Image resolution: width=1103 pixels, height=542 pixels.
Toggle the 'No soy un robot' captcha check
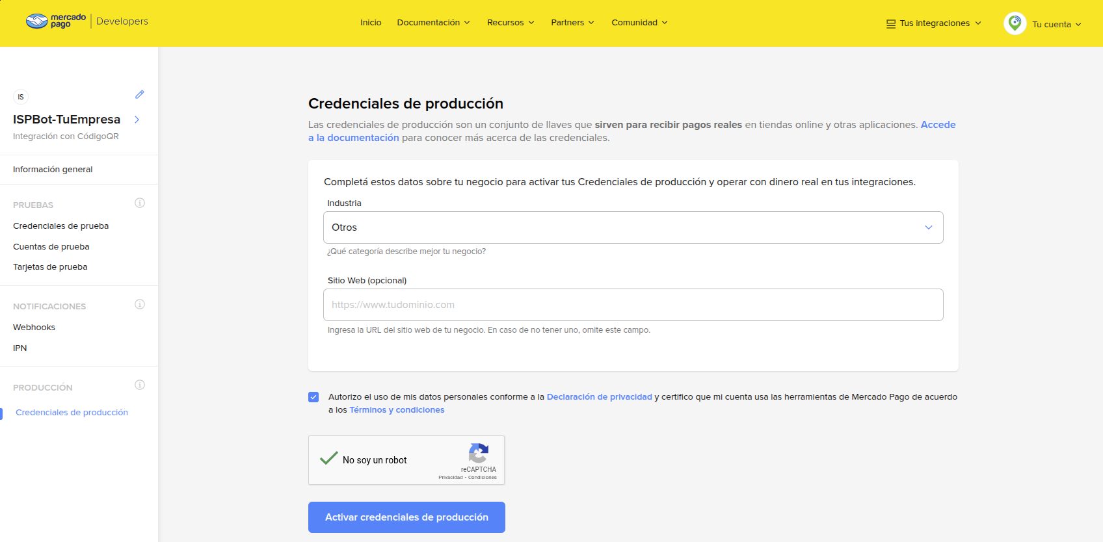[x=329, y=459]
